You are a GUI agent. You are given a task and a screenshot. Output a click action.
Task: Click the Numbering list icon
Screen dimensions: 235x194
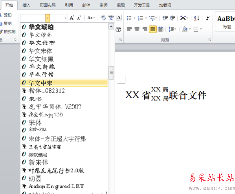coord(141,18)
